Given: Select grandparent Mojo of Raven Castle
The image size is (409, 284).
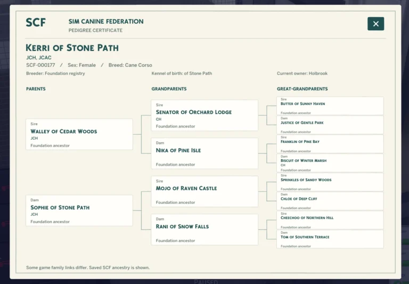Looking at the screenshot, I should [204, 192].
